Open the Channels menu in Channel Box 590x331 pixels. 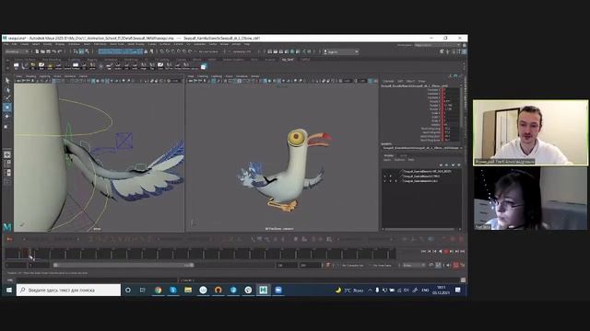point(388,81)
